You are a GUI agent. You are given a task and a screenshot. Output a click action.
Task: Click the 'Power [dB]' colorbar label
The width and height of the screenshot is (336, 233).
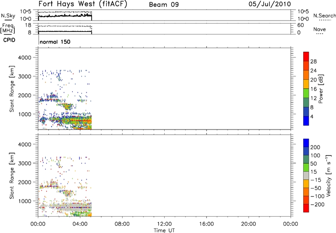click(320, 89)
